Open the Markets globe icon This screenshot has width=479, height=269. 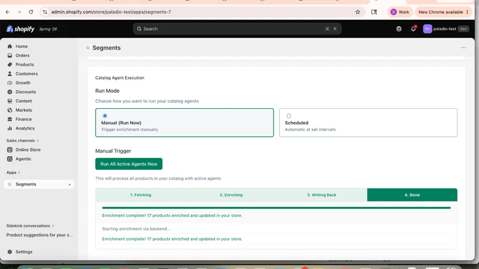tap(10, 110)
